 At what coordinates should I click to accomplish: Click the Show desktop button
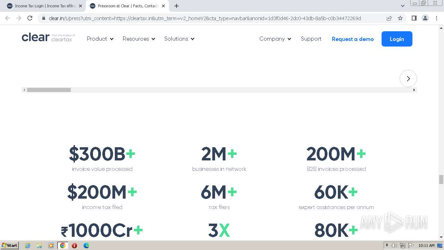point(440,245)
